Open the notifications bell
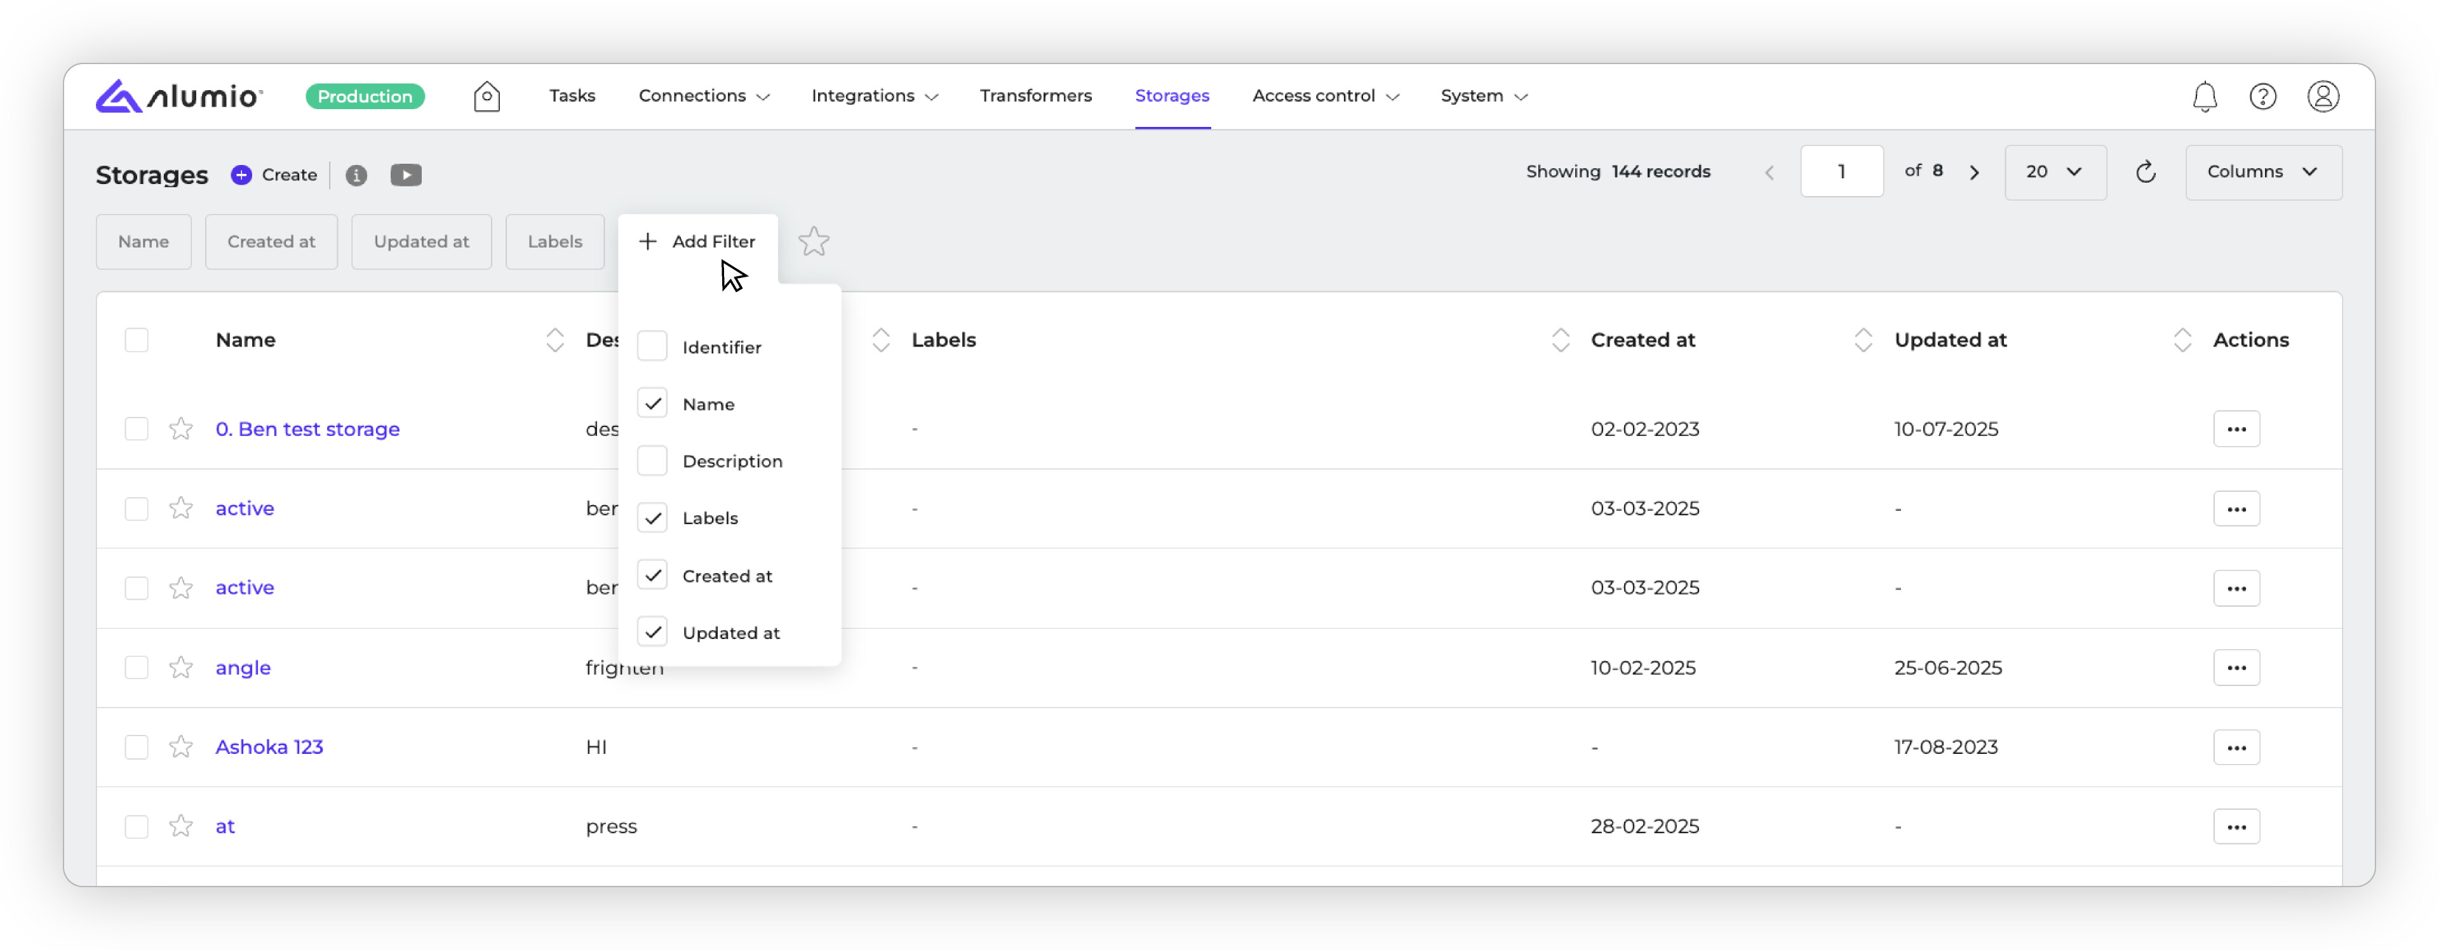 click(2204, 96)
